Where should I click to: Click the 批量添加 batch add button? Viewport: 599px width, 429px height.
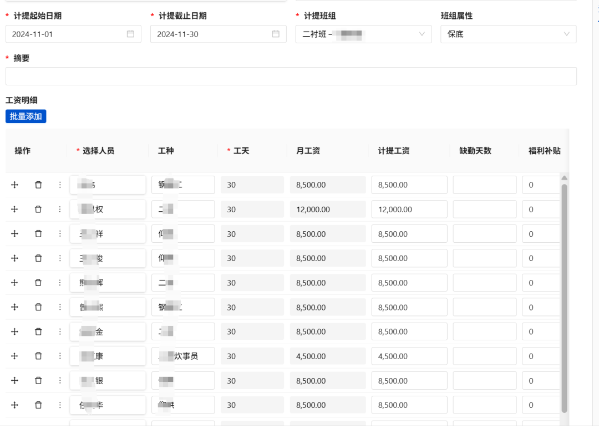(x=26, y=116)
